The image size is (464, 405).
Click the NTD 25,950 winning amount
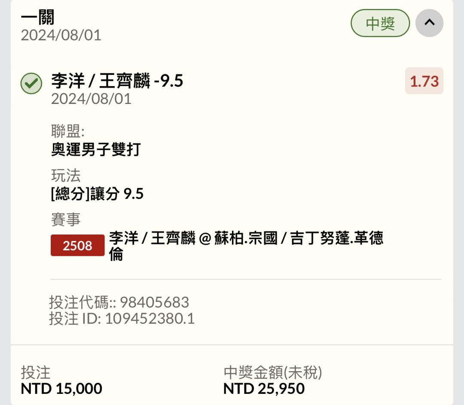264,388
